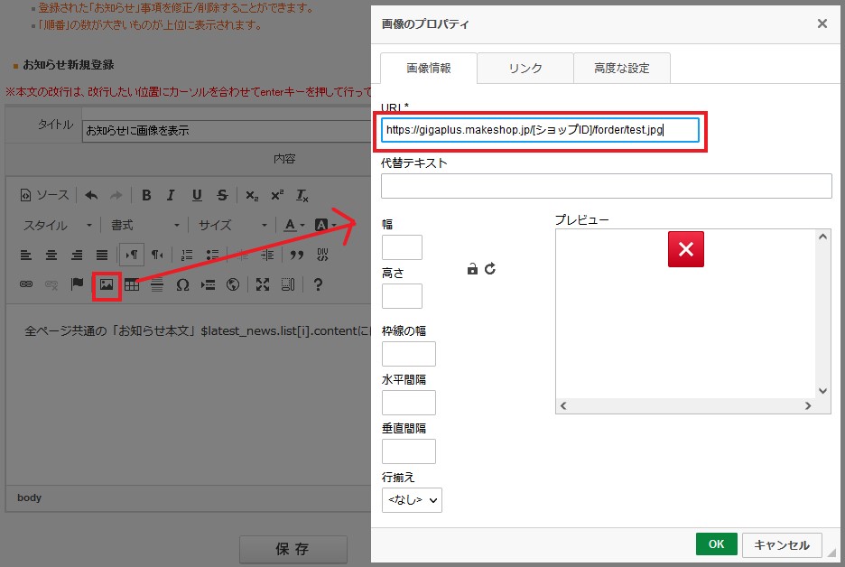Image resolution: width=845 pixels, height=567 pixels.
Task: Open the 高度な設定 tab
Action: tap(621, 67)
